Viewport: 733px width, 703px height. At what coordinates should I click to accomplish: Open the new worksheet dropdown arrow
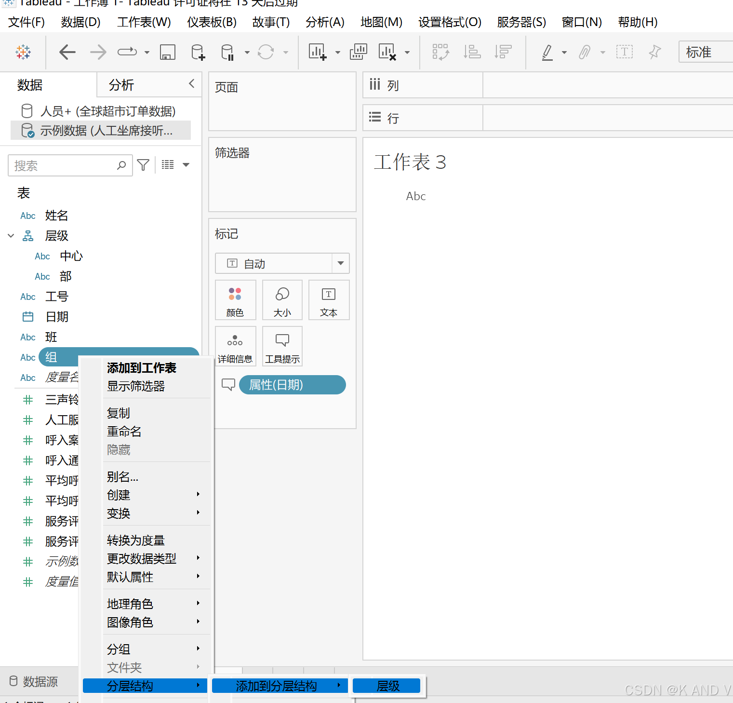(337, 53)
